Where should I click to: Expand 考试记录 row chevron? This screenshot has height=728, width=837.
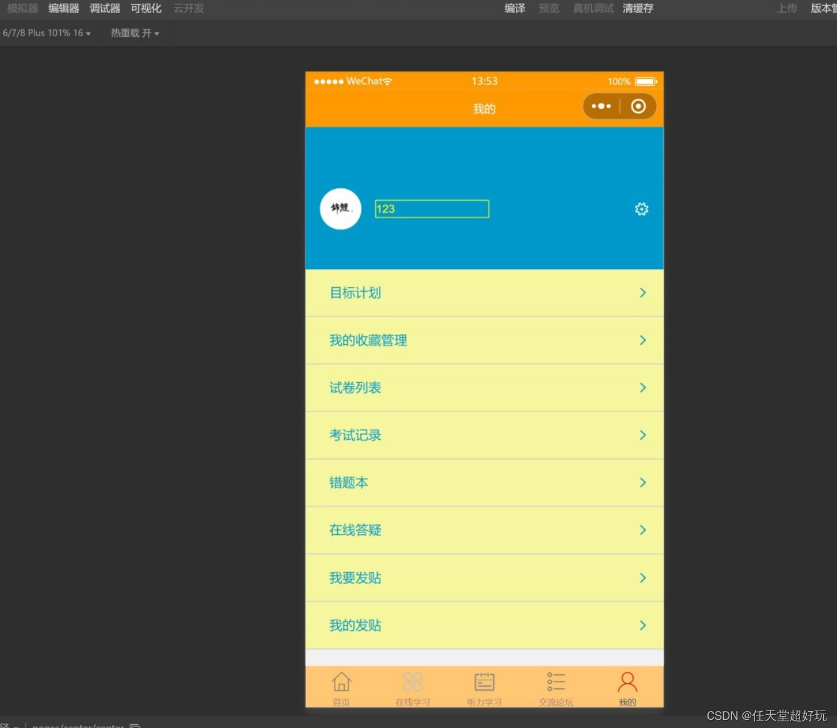click(x=642, y=435)
